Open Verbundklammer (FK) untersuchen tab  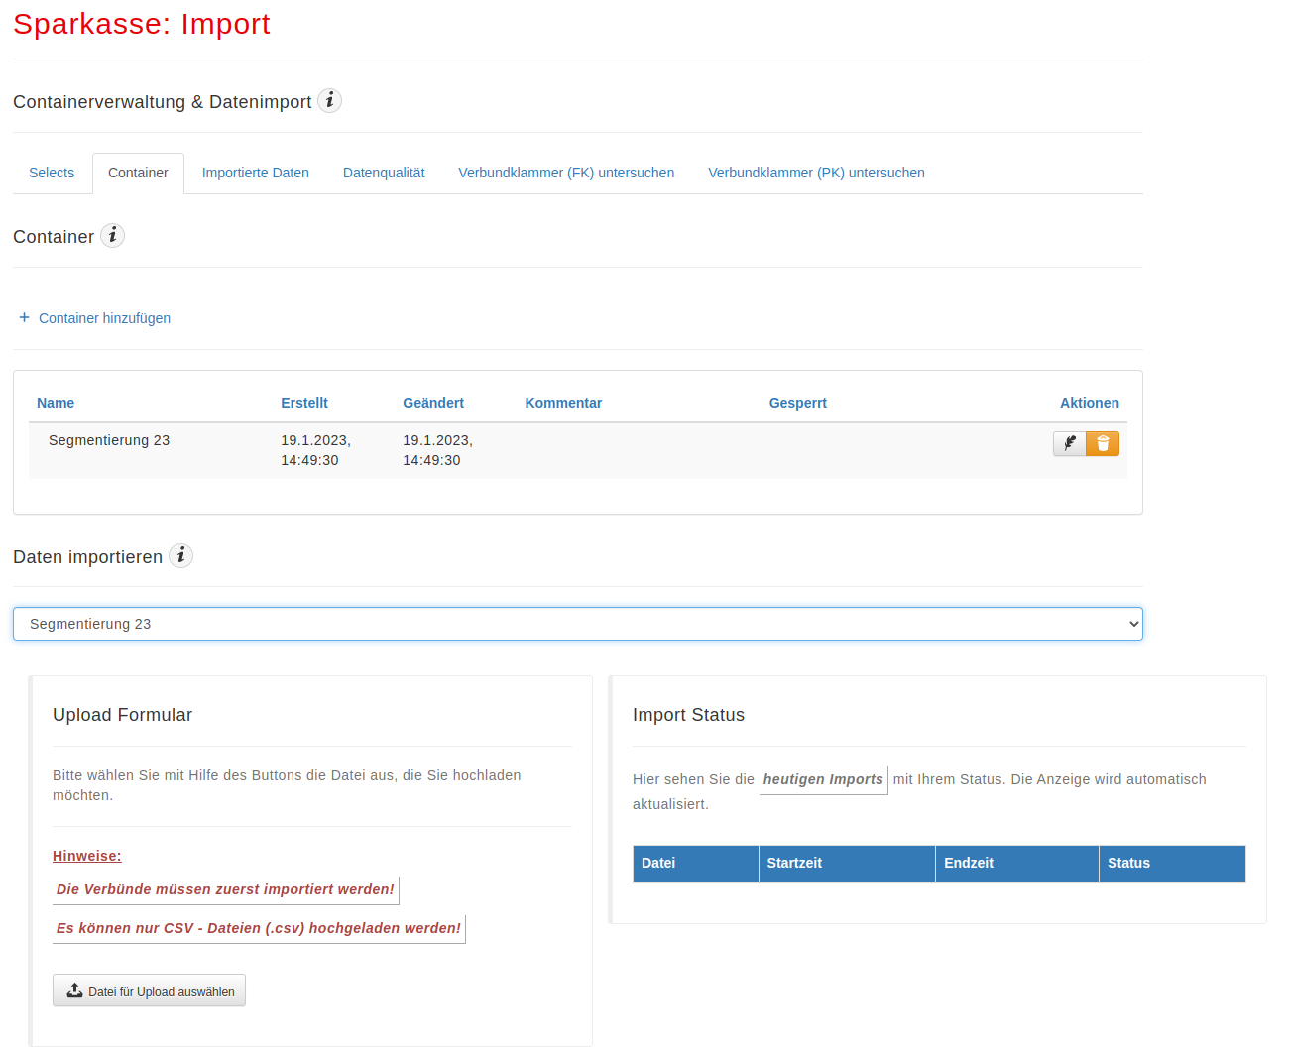[x=566, y=173]
